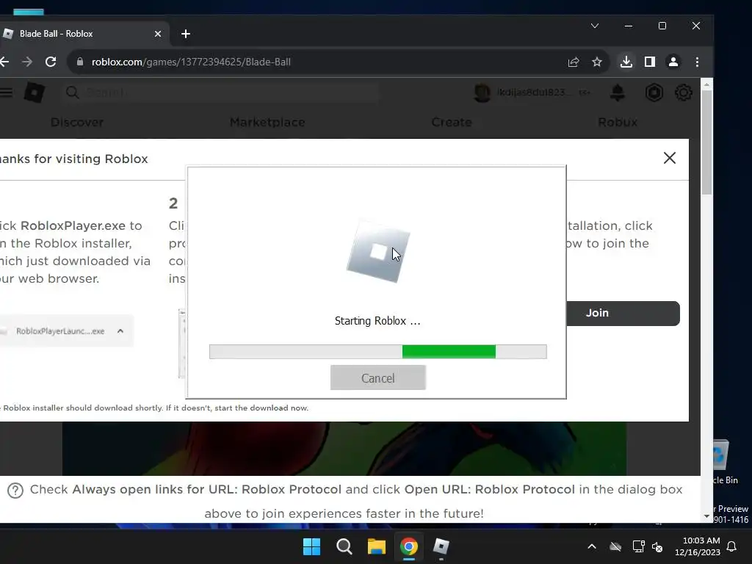
Task: Open the user avatar profile
Action: (x=482, y=93)
